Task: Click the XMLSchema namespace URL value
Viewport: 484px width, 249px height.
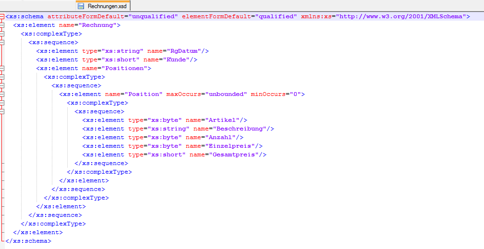Action: (401, 16)
